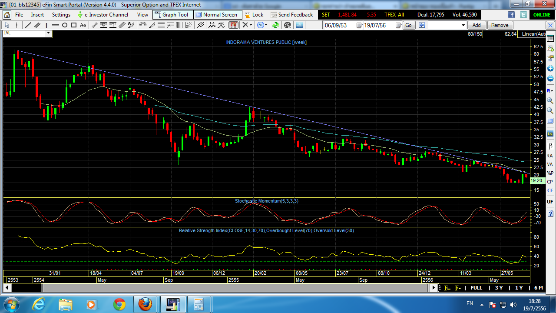
Task: Select the 6 M time range button
Action: tap(539, 288)
